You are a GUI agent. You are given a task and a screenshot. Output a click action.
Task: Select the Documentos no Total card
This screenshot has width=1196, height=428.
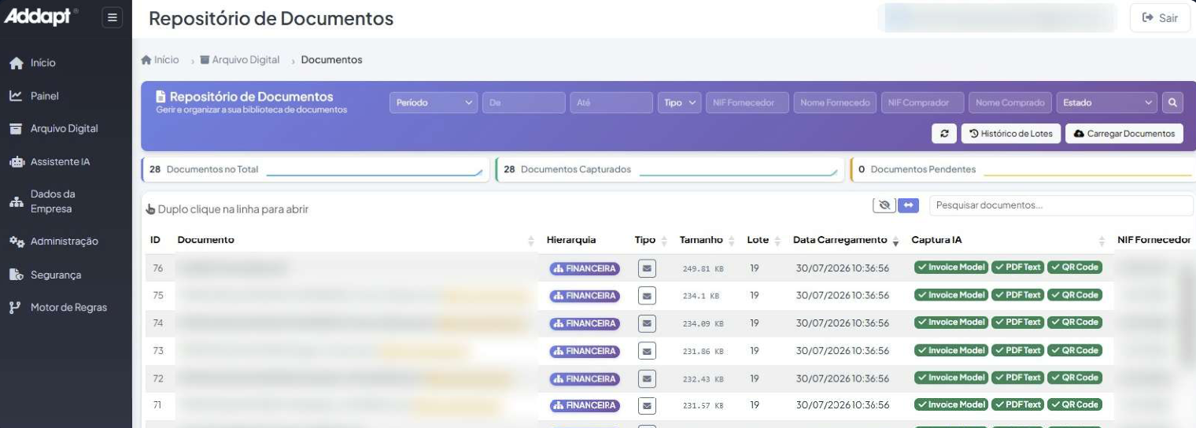coord(316,169)
